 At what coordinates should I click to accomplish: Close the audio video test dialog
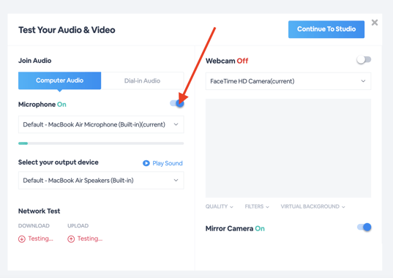tap(375, 23)
